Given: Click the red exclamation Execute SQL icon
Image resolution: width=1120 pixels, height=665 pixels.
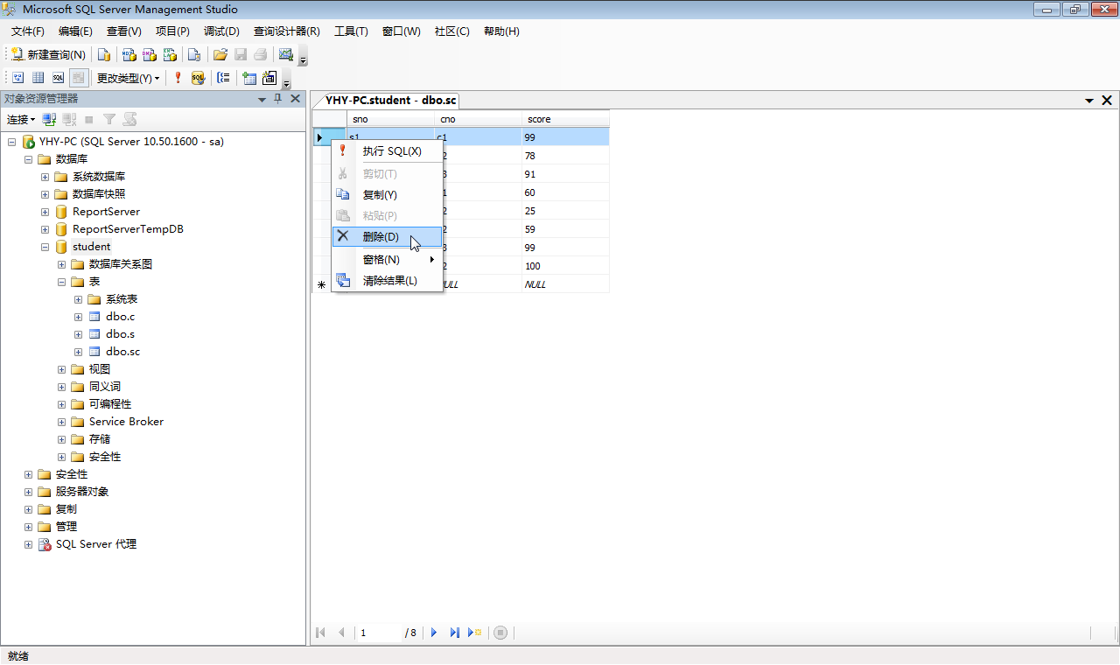Looking at the screenshot, I should (178, 78).
